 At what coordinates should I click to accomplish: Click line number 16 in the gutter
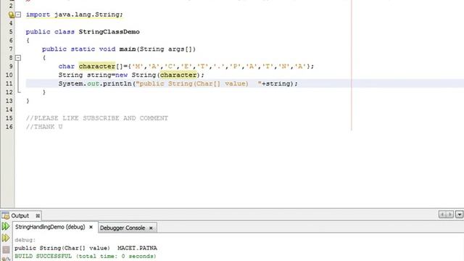[x=9, y=127]
